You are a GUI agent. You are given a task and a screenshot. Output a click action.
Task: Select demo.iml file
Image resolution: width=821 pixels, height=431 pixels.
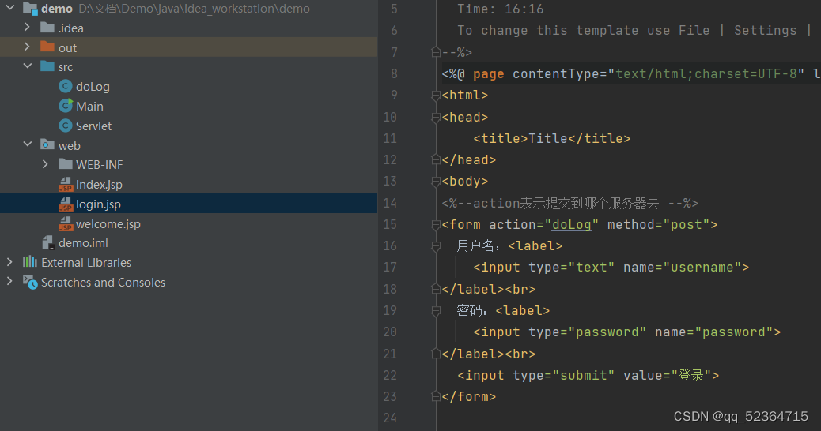pos(83,243)
